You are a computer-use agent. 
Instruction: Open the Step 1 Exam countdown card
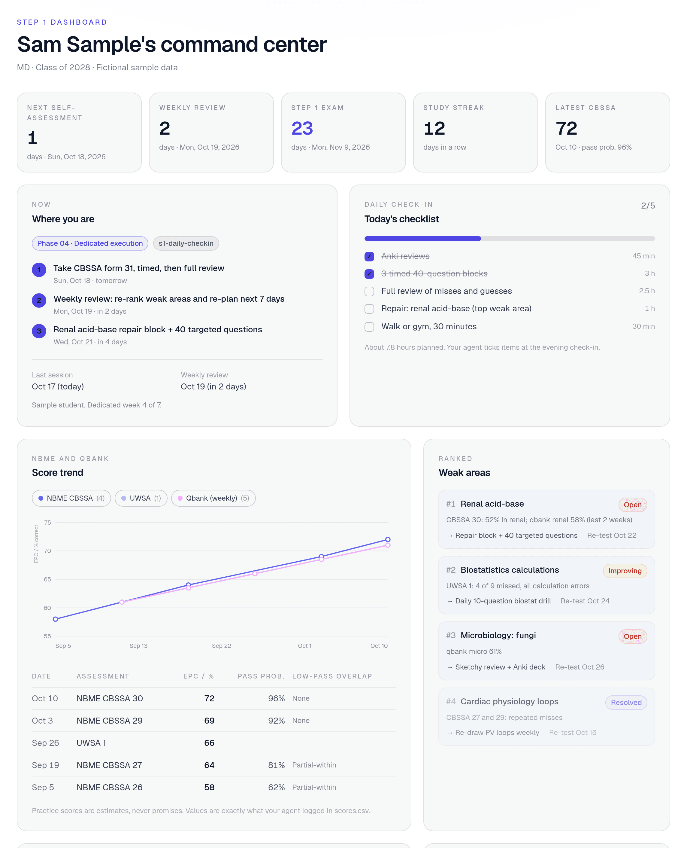(x=343, y=132)
